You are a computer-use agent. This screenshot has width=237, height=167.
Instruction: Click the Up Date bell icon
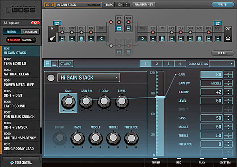tap(6, 23)
